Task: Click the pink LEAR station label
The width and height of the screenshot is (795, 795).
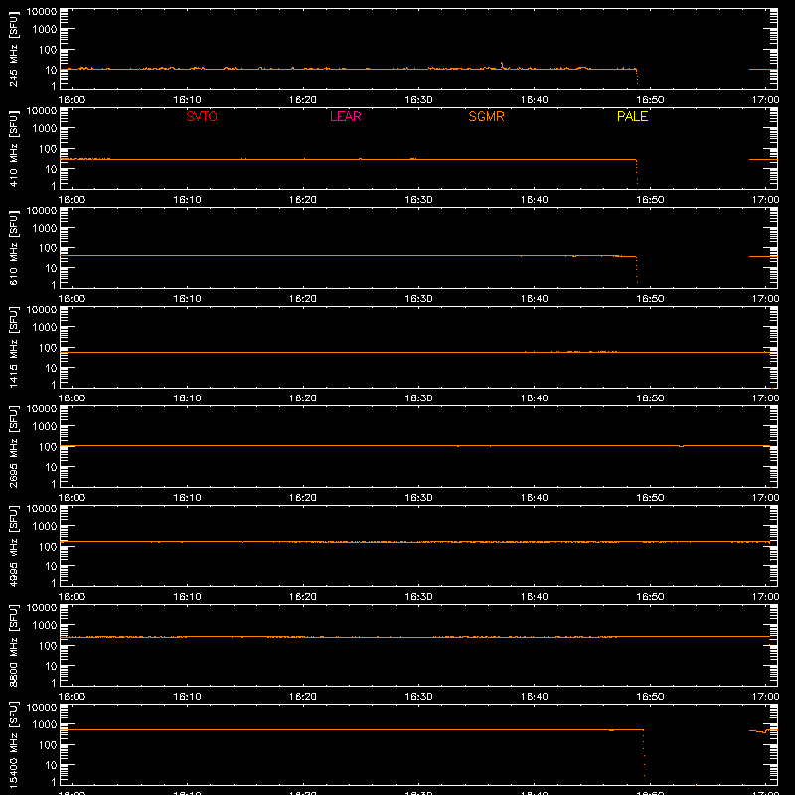Action: coord(345,116)
